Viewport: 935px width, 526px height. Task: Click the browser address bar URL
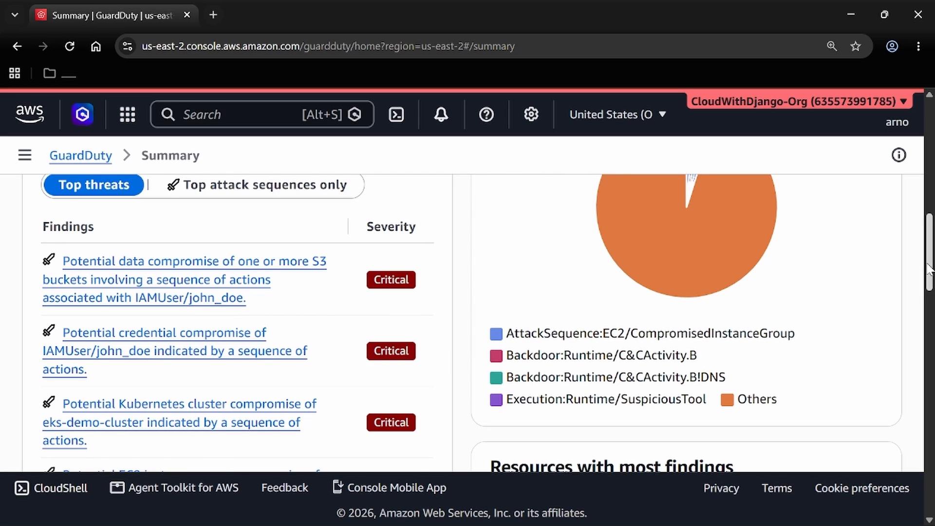coord(328,46)
